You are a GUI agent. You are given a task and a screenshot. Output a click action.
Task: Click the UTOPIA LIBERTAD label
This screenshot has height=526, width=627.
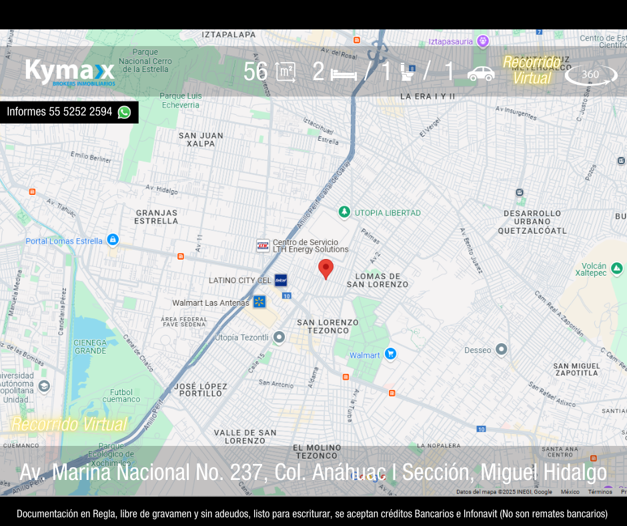388,213
